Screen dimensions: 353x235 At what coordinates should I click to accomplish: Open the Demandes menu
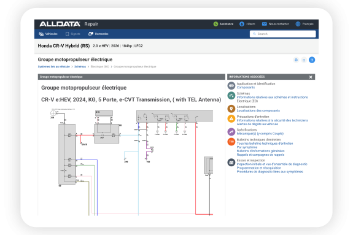point(98,34)
